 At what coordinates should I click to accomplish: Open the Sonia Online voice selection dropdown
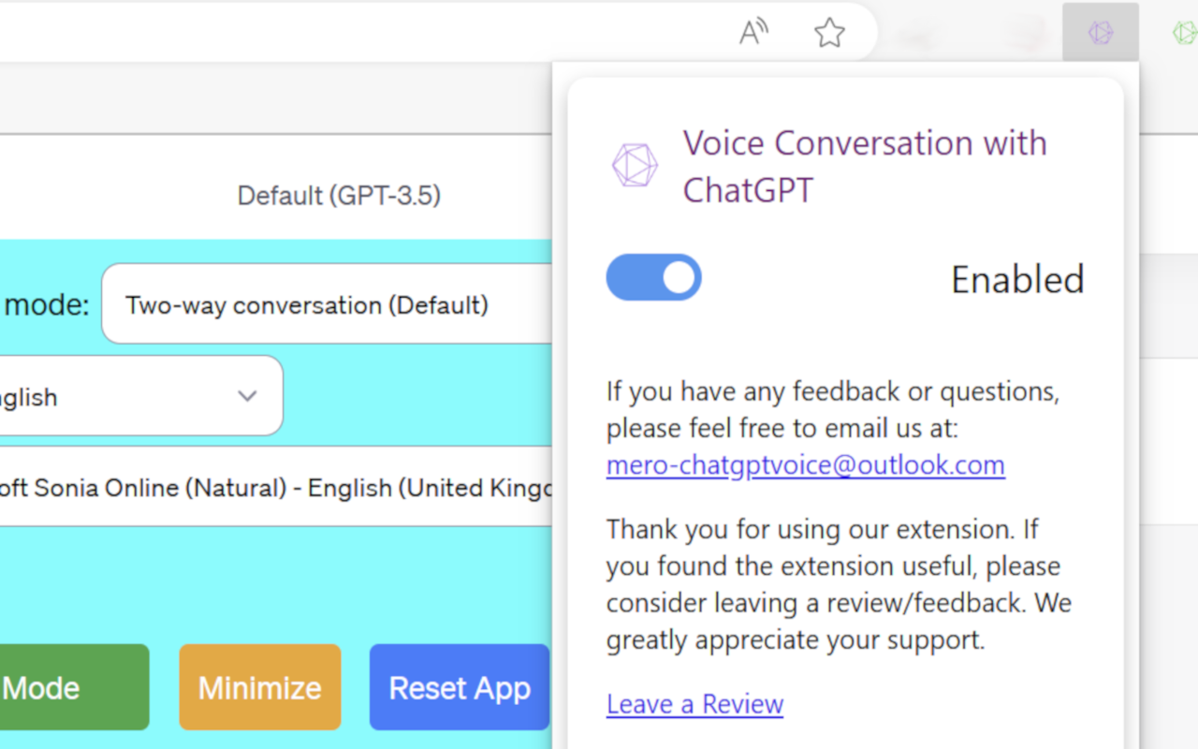(277, 487)
